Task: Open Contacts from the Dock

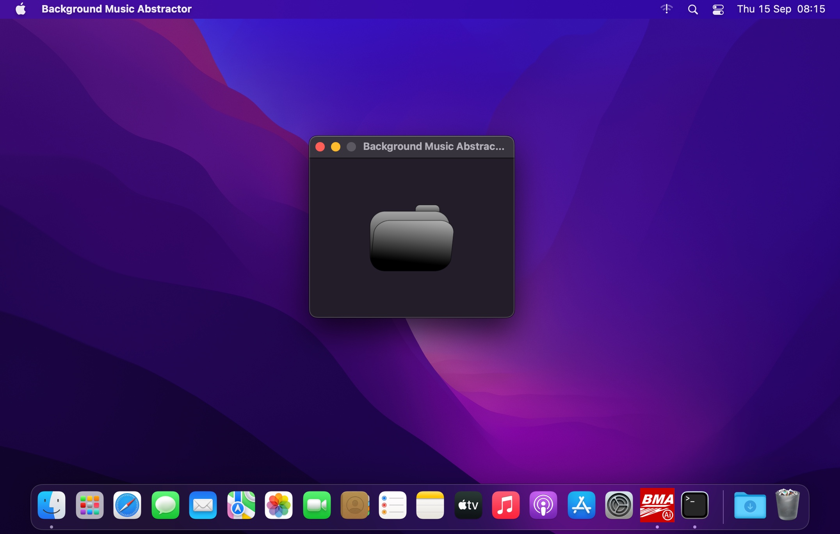Action: [355, 505]
